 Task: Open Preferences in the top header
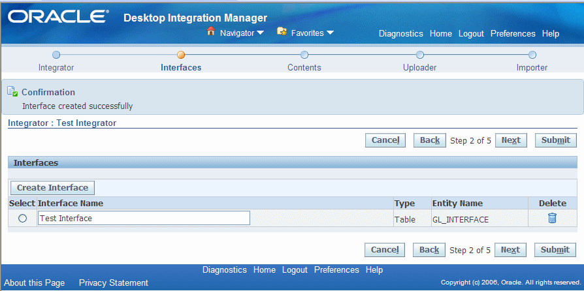513,33
